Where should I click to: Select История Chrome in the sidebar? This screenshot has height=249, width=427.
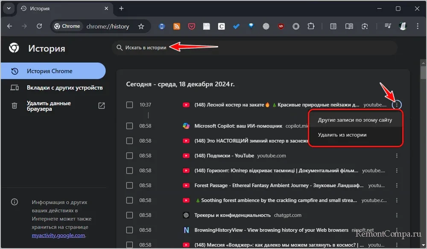pos(53,71)
